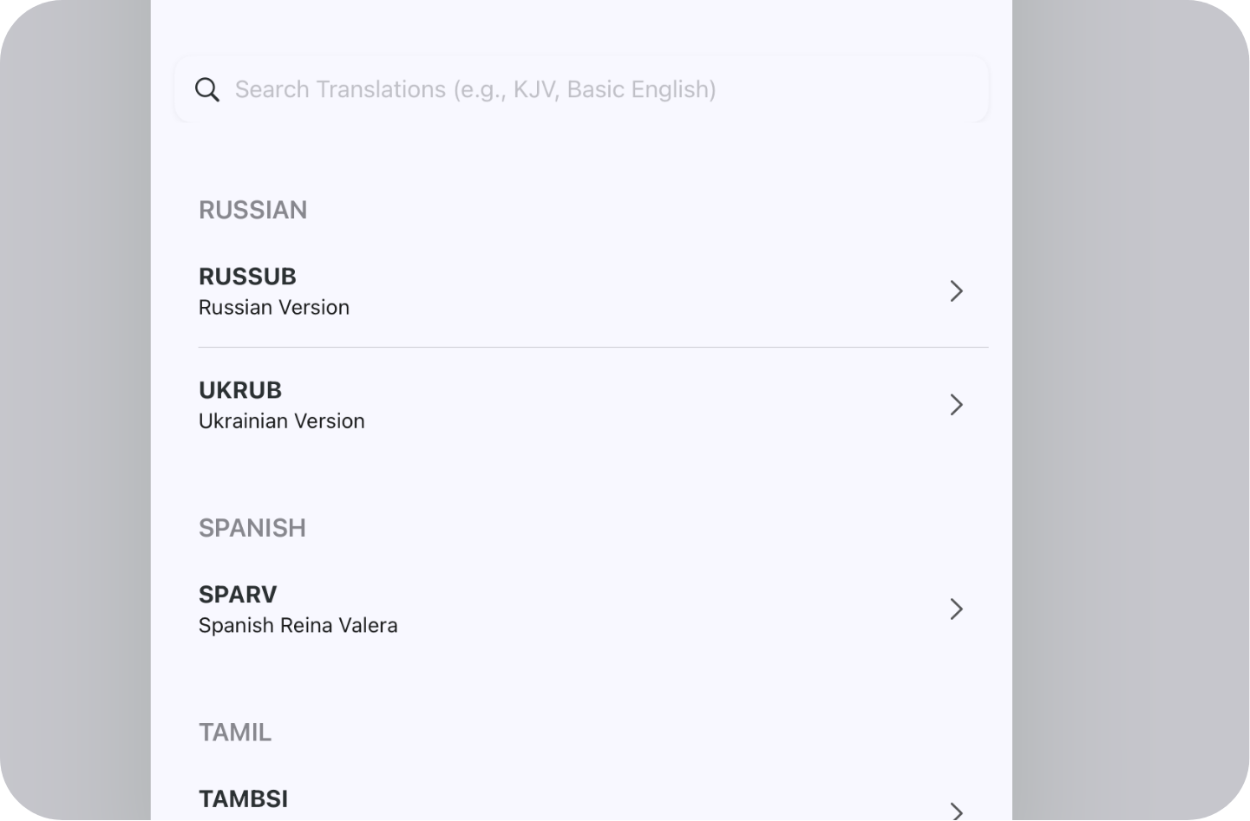This screenshot has height=821, width=1250.
Task: Expand the TAMBSI entry chevron
Action: tap(956, 811)
